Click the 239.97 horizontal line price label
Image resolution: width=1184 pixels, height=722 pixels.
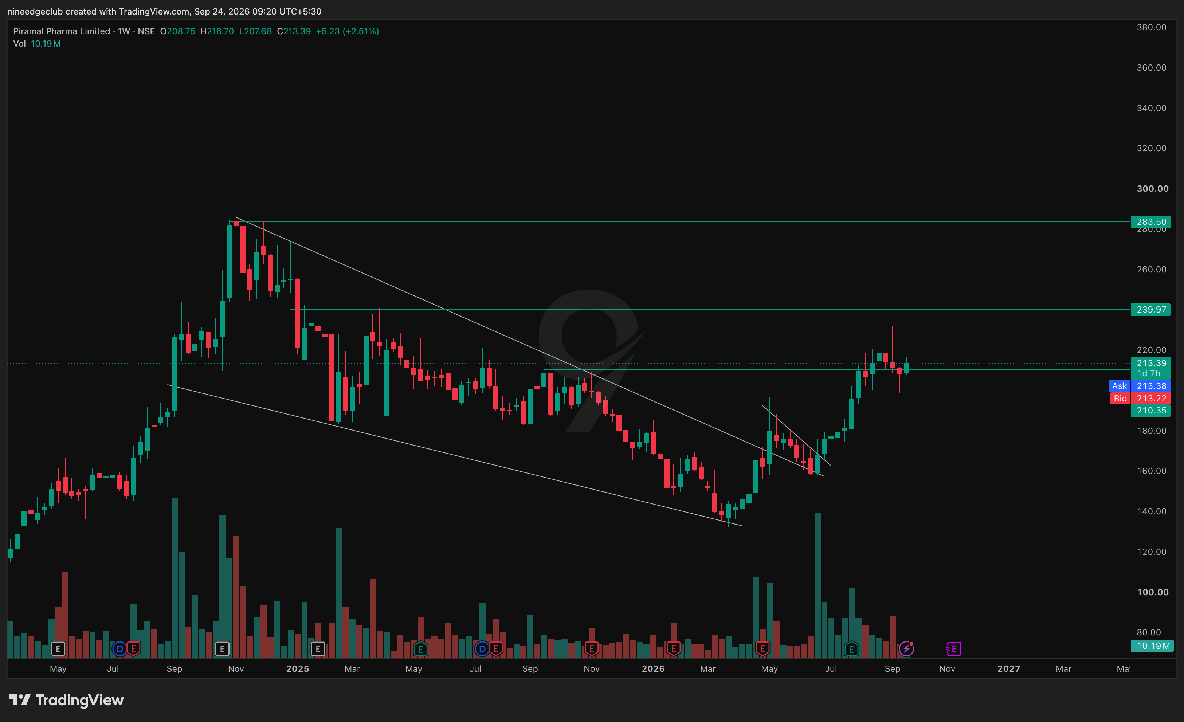coord(1151,309)
